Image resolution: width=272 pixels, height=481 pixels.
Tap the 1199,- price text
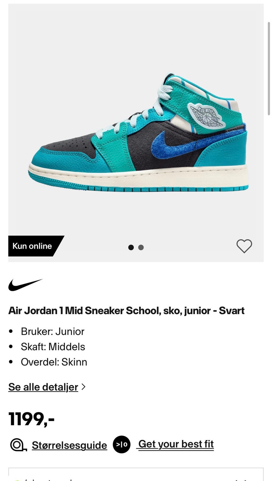pos(31,419)
